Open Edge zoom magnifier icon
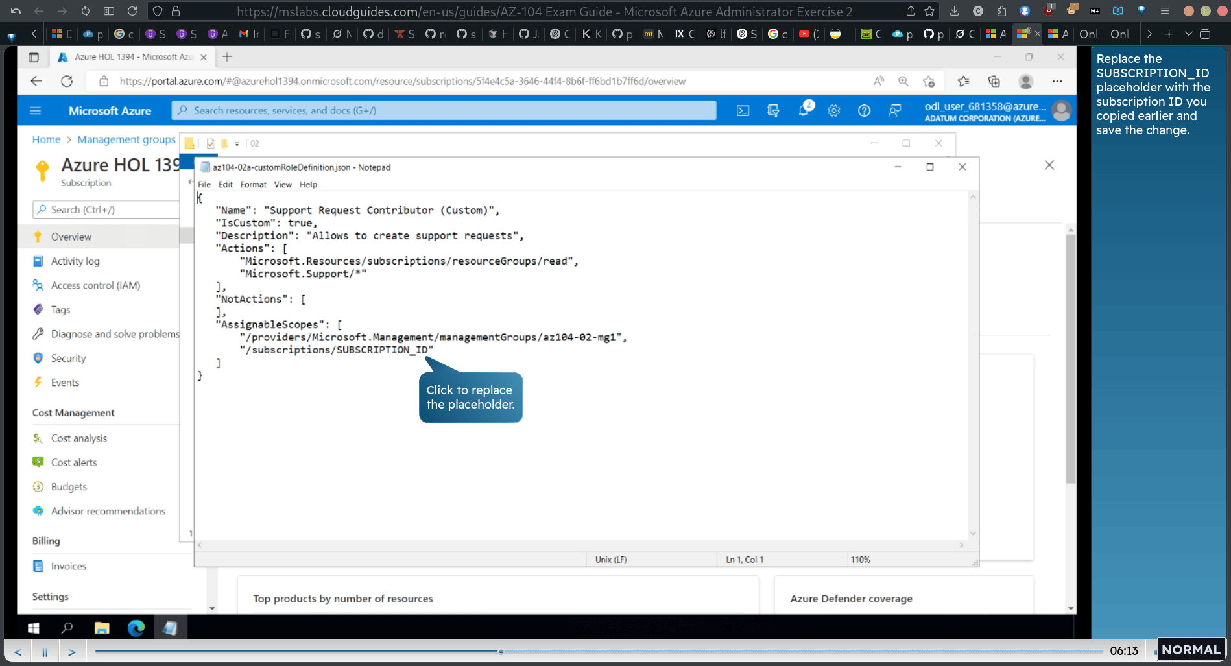Image resolution: width=1231 pixels, height=666 pixels. [x=903, y=81]
